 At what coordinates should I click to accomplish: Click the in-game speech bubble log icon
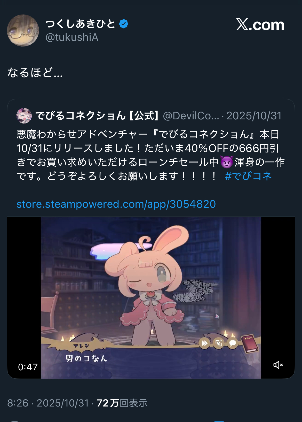coord(233,343)
